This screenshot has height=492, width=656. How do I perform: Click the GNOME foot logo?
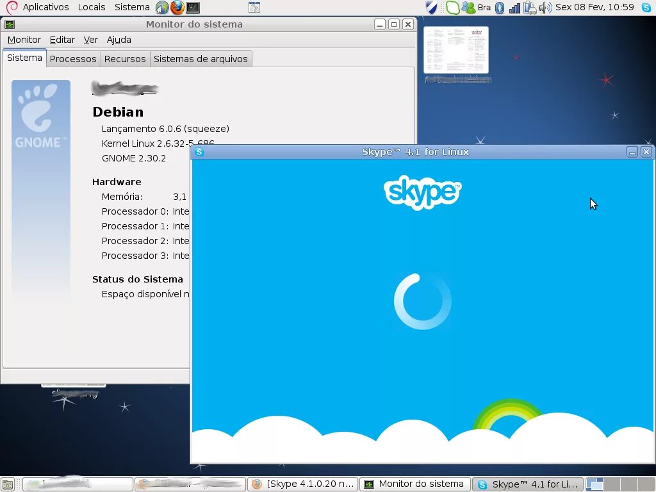coord(40,115)
